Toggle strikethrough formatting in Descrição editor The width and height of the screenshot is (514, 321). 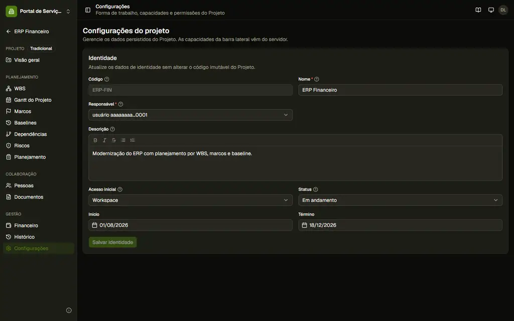click(114, 140)
